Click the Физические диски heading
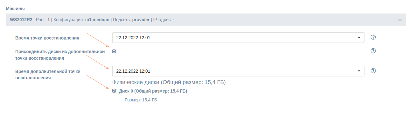This screenshot has width=410, height=115. tap(169, 82)
